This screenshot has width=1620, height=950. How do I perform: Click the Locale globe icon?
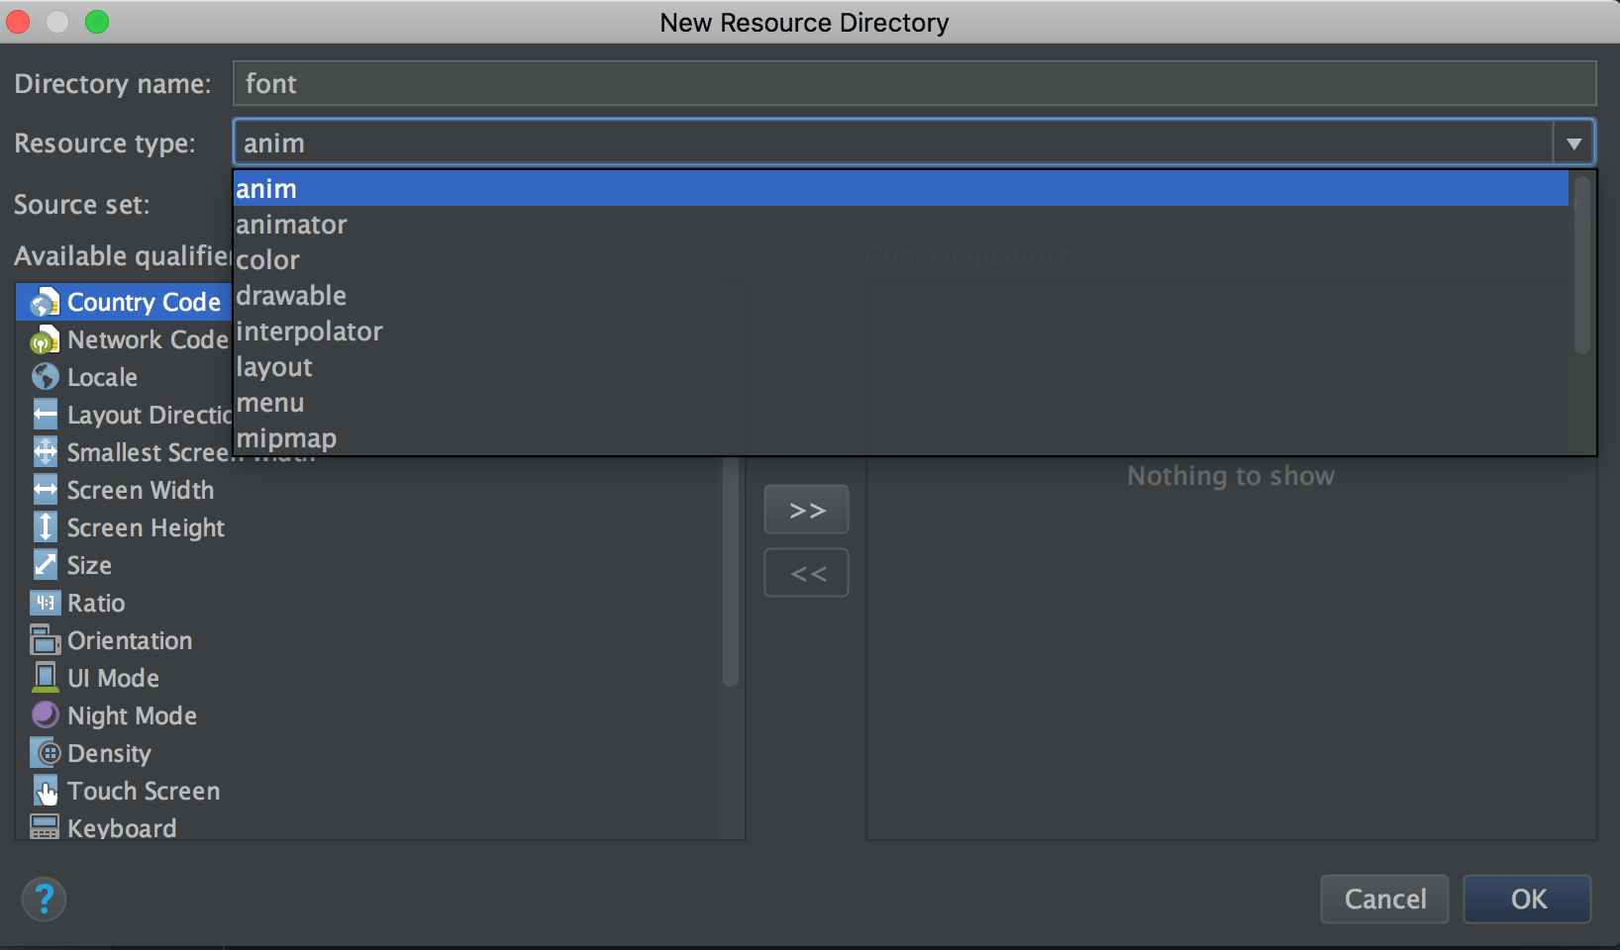[45, 377]
